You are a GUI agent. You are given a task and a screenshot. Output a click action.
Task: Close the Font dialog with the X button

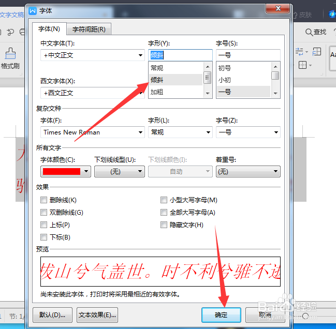(x=278, y=8)
